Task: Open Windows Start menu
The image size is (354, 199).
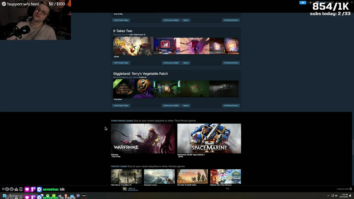Action: click(4, 196)
